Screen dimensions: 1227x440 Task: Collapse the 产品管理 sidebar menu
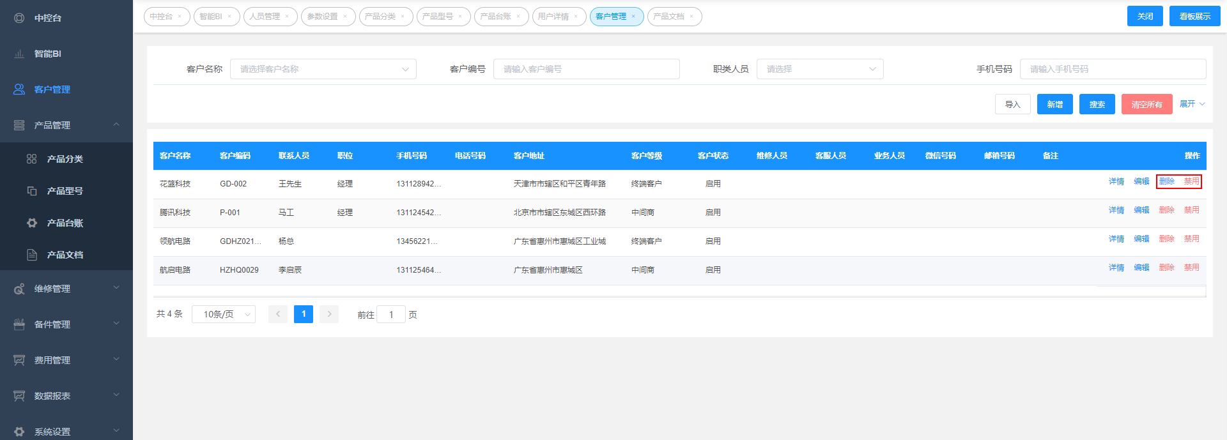pyautogui.click(x=116, y=125)
